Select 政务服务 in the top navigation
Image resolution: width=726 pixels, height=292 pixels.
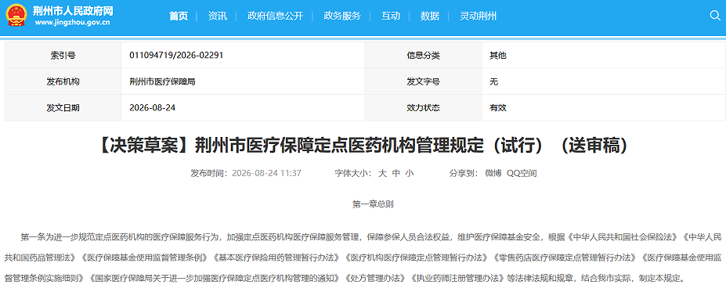point(341,16)
